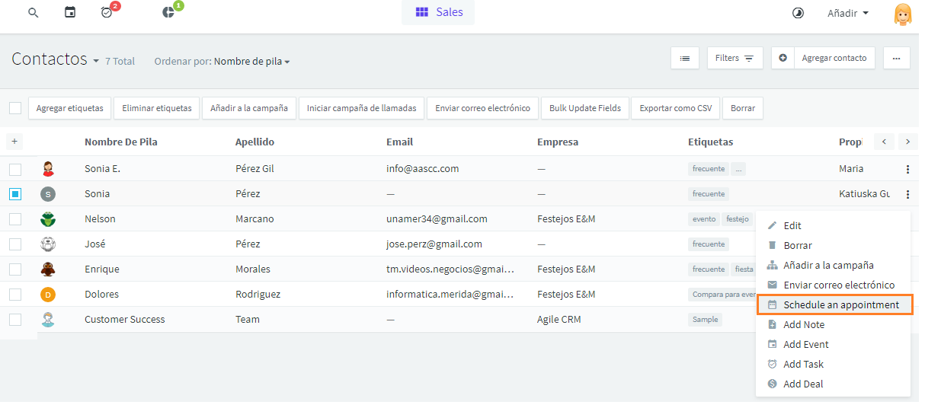The image size is (925, 408).
Task: Open three-dot menu for Sonia Pérez row
Action: tap(907, 194)
